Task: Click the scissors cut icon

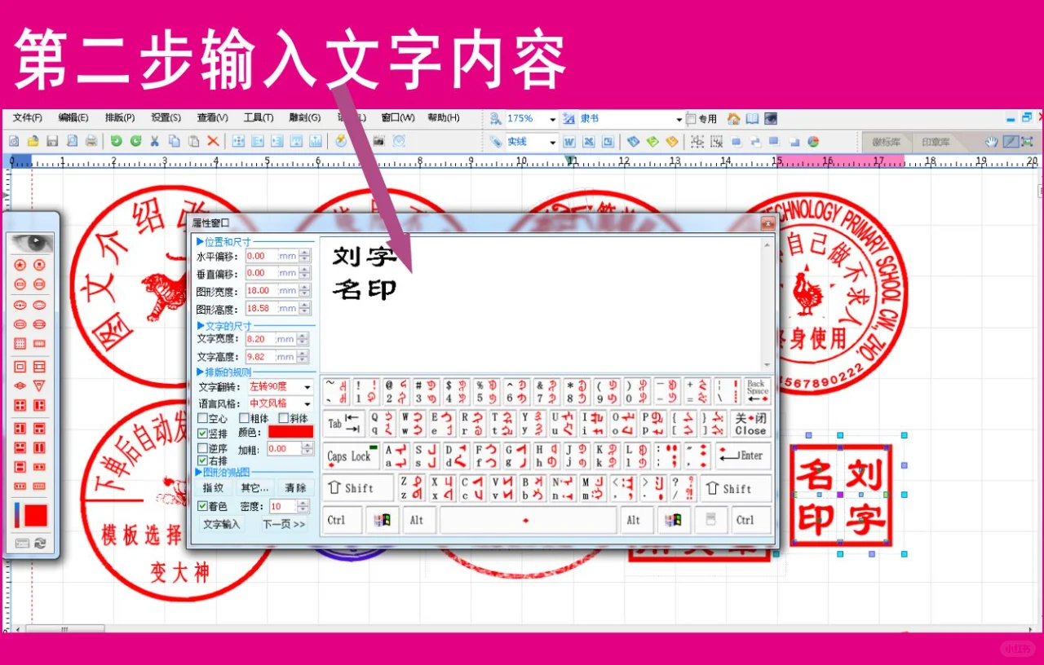Action: tap(155, 140)
